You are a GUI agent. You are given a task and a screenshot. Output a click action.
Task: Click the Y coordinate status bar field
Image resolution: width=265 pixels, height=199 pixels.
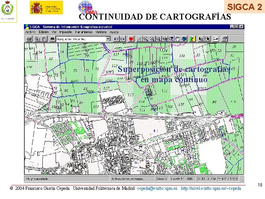228,179
